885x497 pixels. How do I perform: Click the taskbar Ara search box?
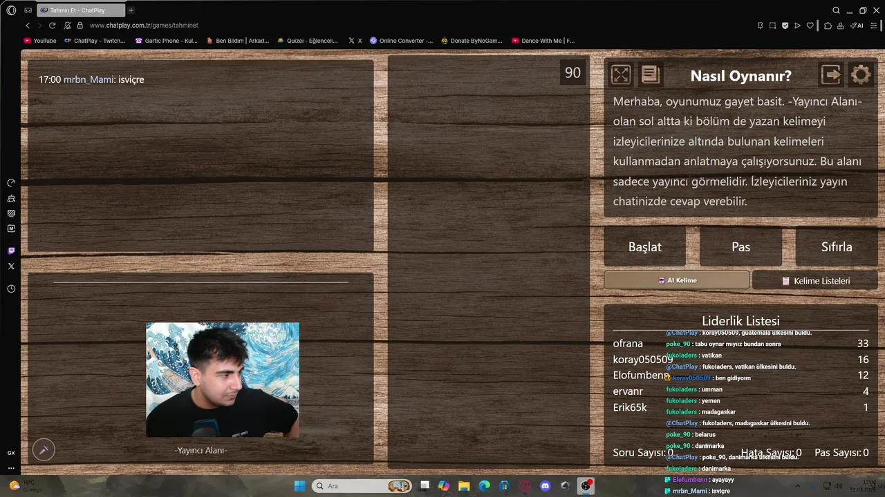point(362,486)
